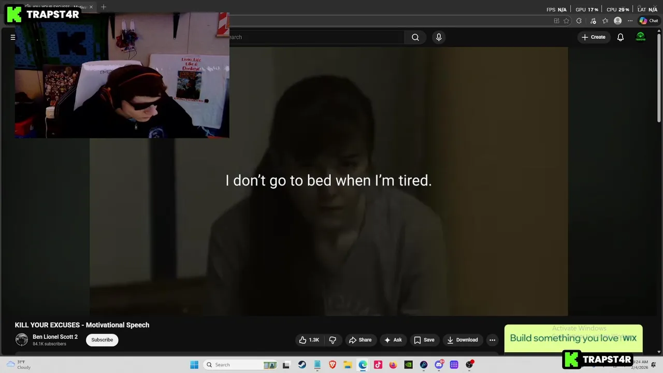The height and width of the screenshot is (373, 663).
Task: Open NVIDIA app from taskbar
Action: pyautogui.click(x=408, y=365)
